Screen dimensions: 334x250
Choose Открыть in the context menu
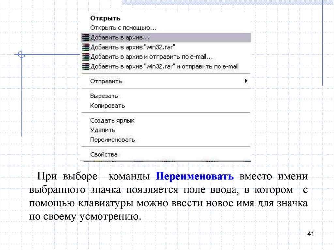pos(105,18)
